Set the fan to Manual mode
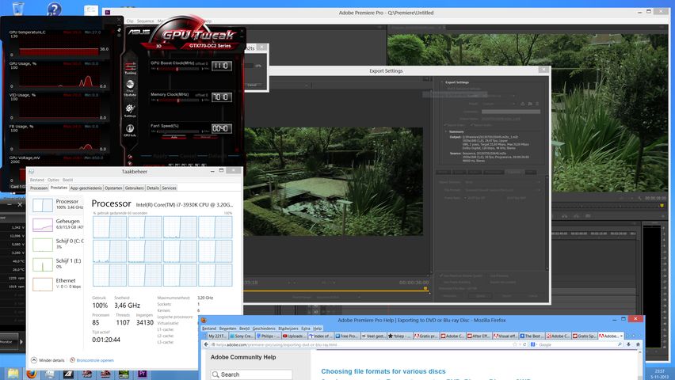Image resolution: width=675 pixels, height=380 pixels. pyautogui.click(x=205, y=137)
